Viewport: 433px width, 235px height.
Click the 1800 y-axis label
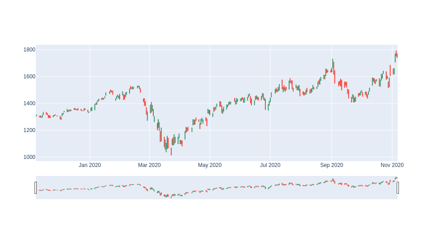(x=29, y=50)
